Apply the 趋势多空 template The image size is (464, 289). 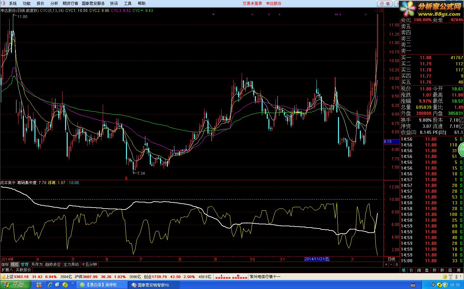click(53, 265)
